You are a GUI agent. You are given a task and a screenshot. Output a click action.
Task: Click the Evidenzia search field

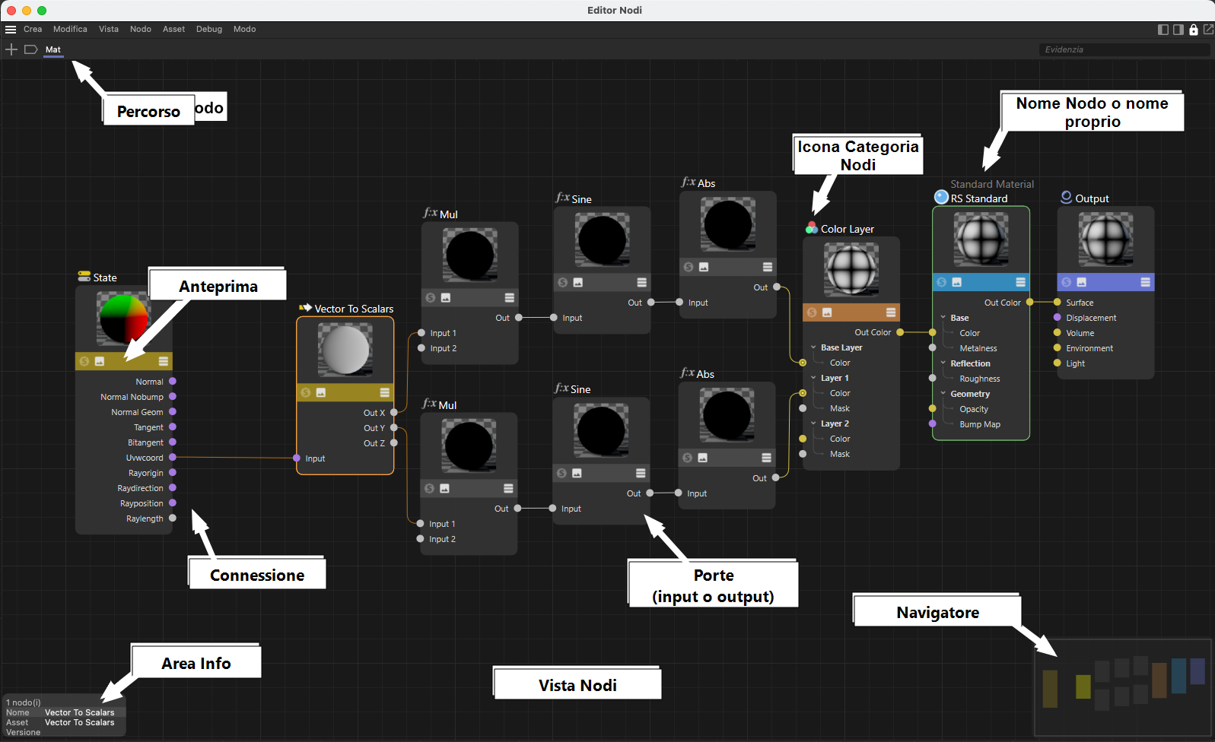coord(1124,49)
